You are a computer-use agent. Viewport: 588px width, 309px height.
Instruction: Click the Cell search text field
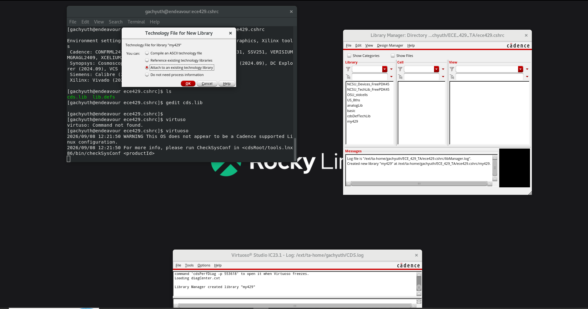[421, 77]
